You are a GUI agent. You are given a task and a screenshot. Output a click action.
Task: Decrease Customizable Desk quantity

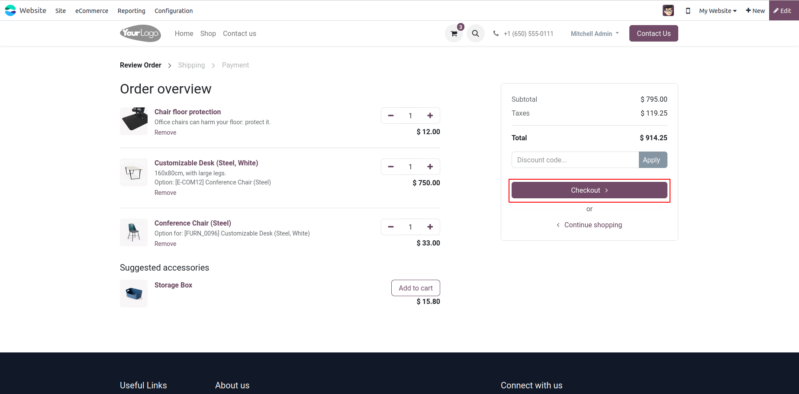[x=391, y=167]
